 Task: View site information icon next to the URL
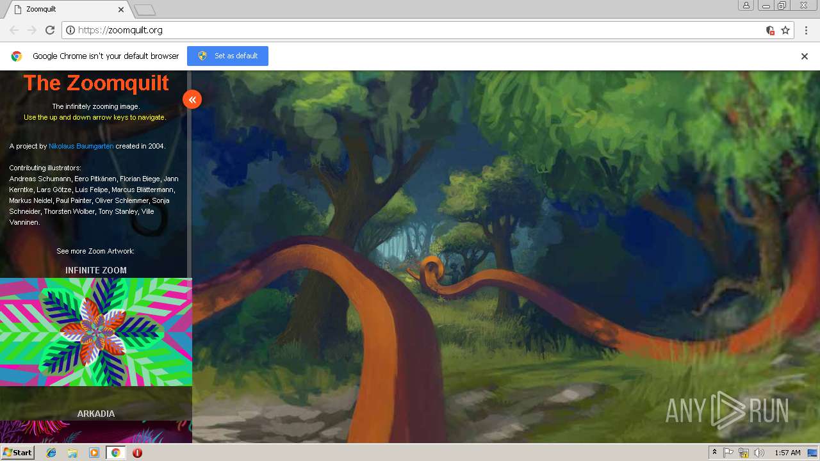[70, 30]
